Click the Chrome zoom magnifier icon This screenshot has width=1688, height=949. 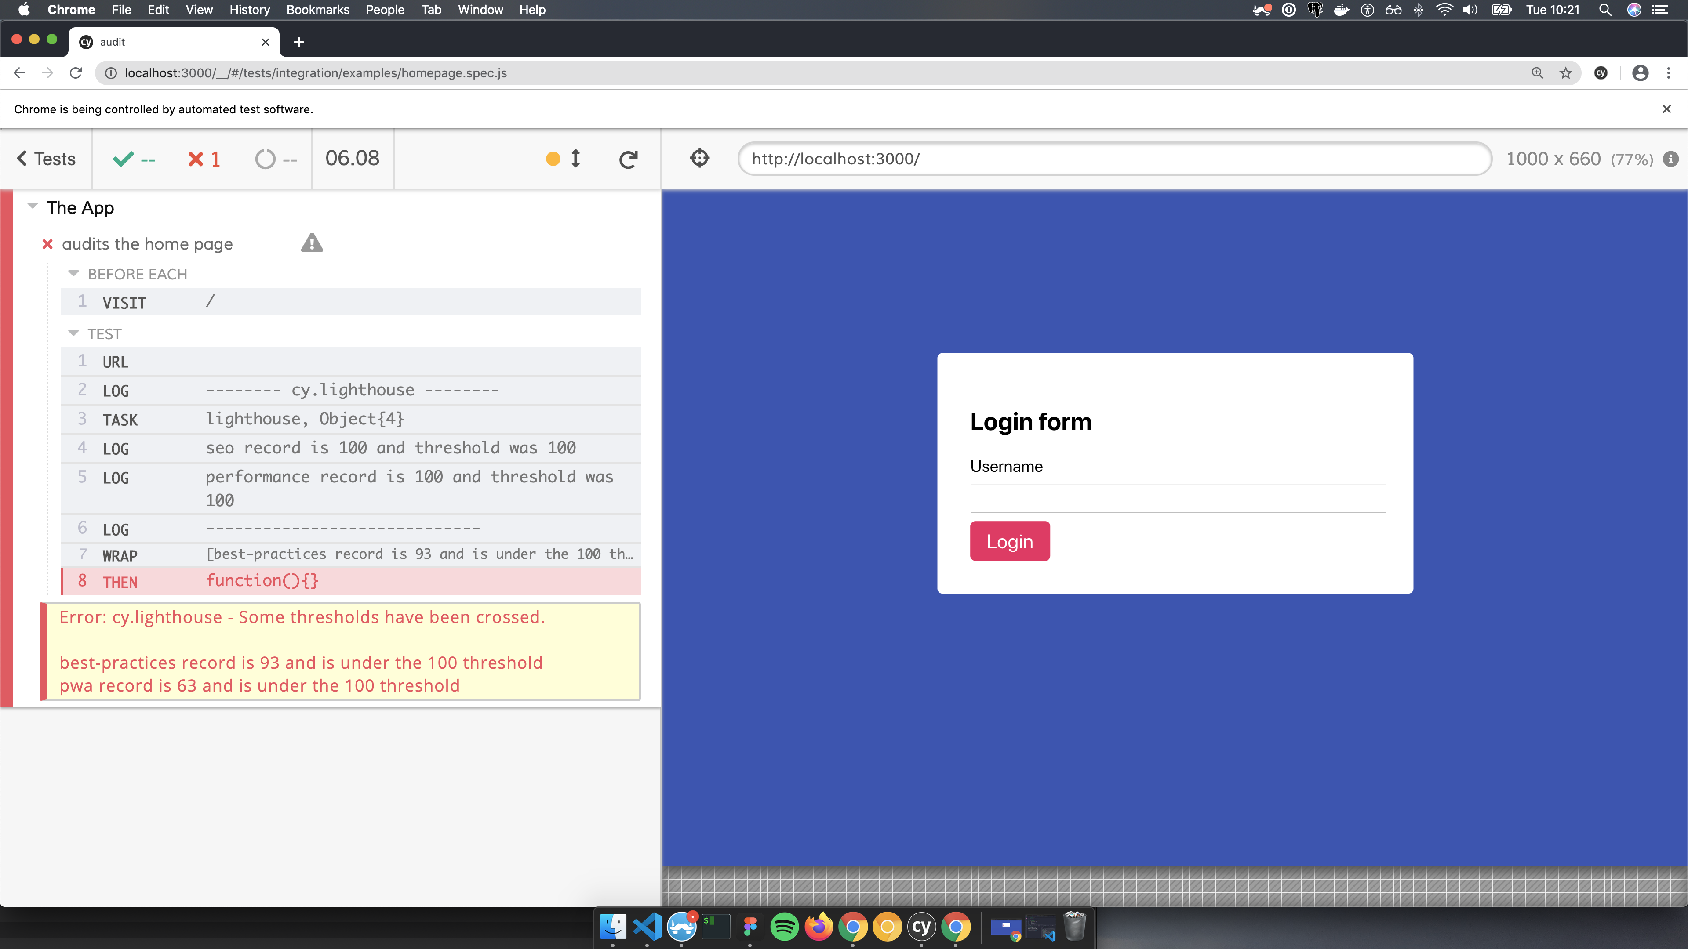click(x=1537, y=73)
